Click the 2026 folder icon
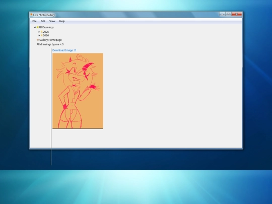Image resolution: width=272 pixels, height=204 pixels. tap(42, 35)
